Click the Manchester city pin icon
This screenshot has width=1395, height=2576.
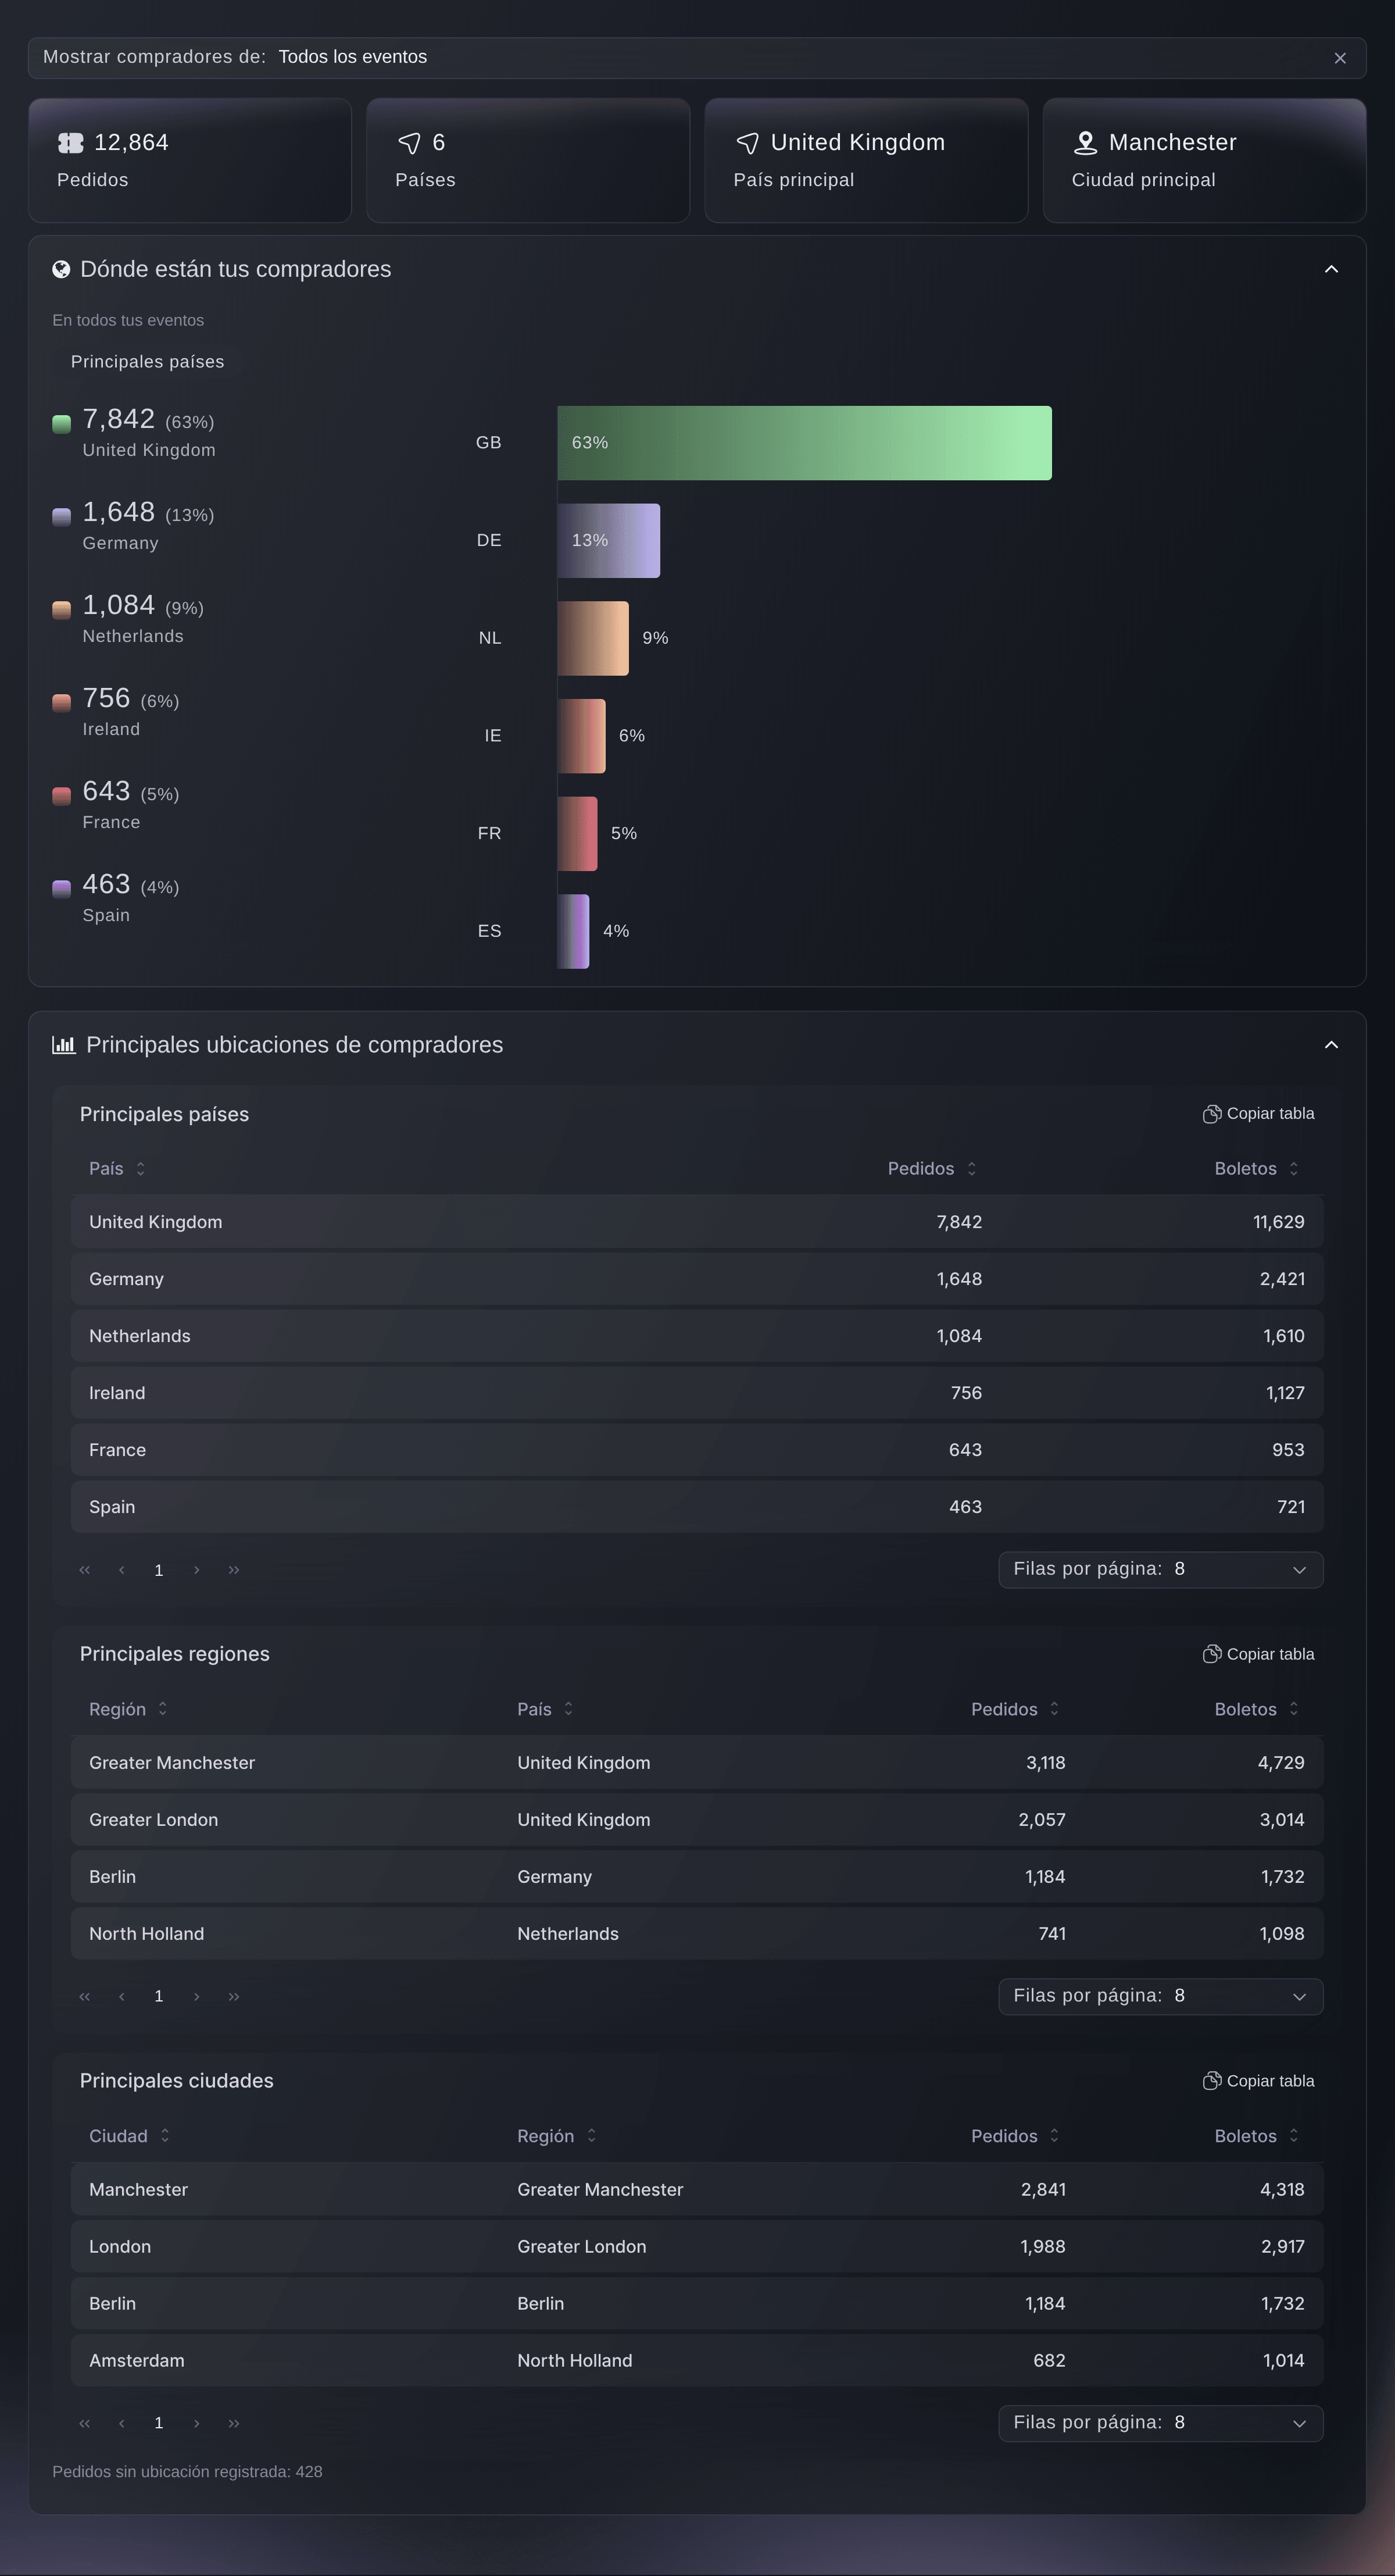[1085, 143]
